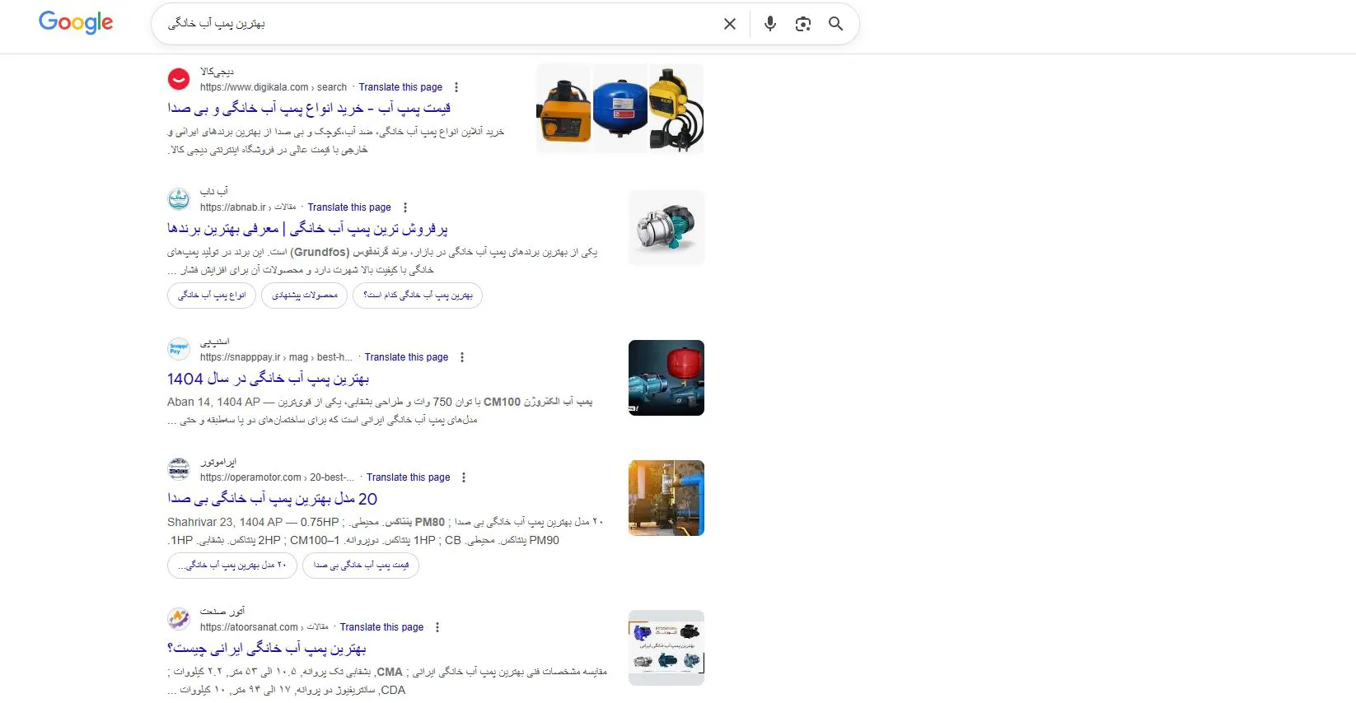Open more options for the abnab.ir result
Screen dimensions: 1356x703
pyautogui.click(x=405, y=207)
